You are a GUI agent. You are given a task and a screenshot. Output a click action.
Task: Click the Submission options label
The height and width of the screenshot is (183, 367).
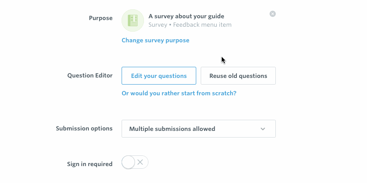pos(84,128)
